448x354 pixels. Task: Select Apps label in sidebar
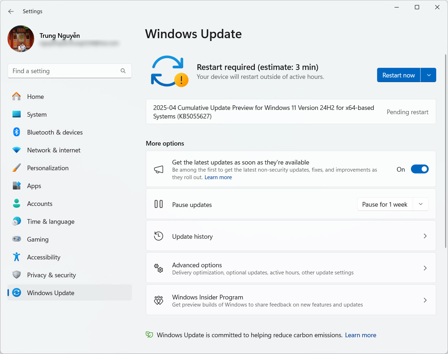34,186
